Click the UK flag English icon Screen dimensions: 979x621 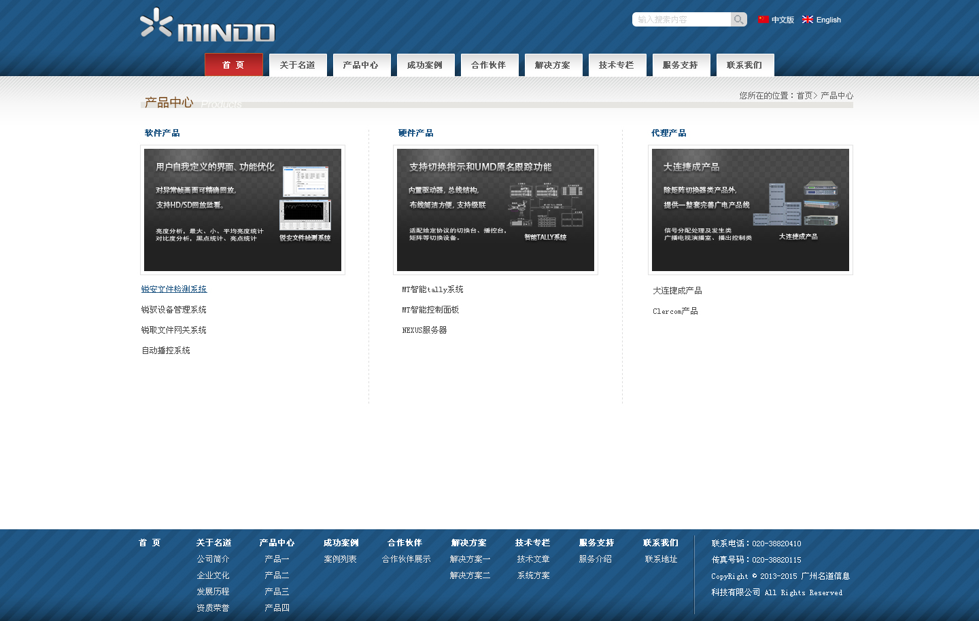(808, 20)
